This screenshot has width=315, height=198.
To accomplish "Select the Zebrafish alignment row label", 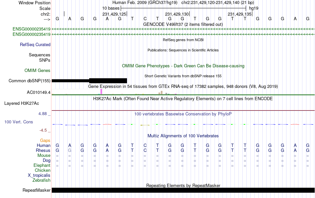I will tap(41, 180).
